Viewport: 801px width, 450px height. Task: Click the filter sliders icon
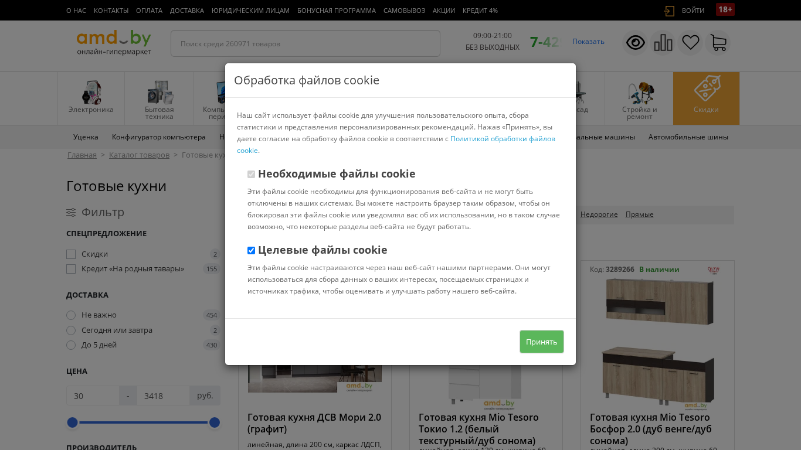point(71,212)
